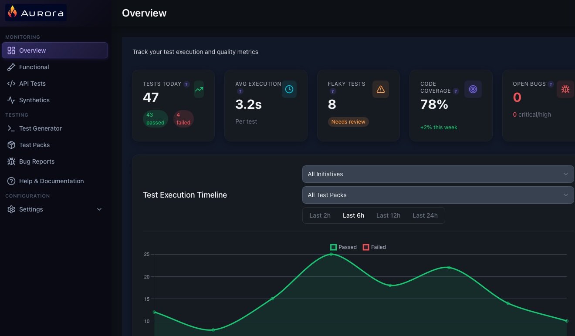Click the Overview grid icon in sidebar
The height and width of the screenshot is (336, 575).
coord(11,50)
